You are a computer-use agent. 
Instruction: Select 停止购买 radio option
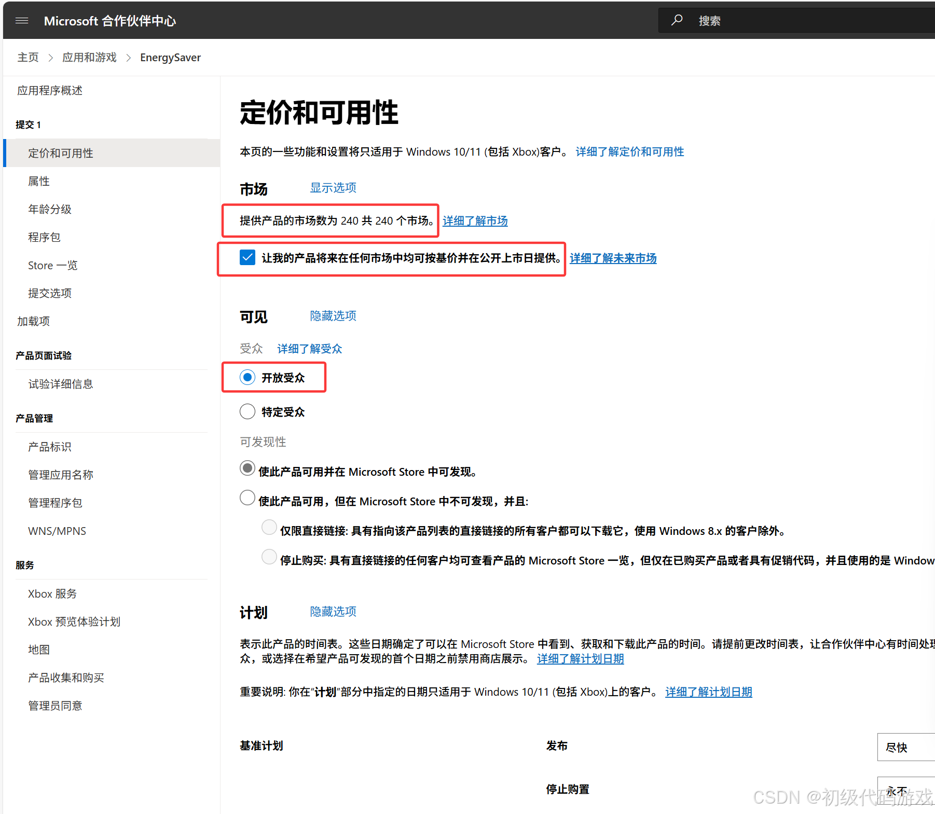pos(269,557)
